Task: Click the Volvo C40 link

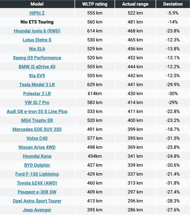Action: (37, 138)
